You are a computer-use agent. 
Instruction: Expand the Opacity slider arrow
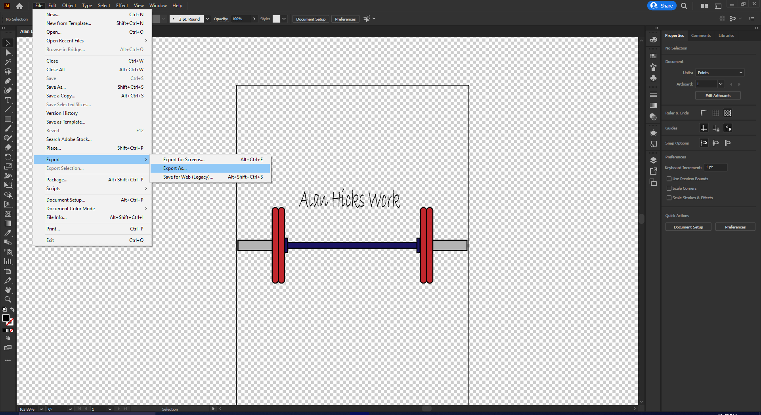click(x=254, y=19)
